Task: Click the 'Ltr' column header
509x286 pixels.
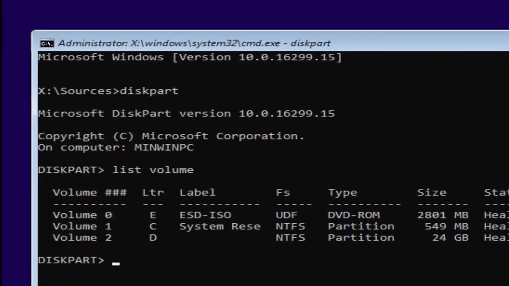Action: (x=153, y=192)
